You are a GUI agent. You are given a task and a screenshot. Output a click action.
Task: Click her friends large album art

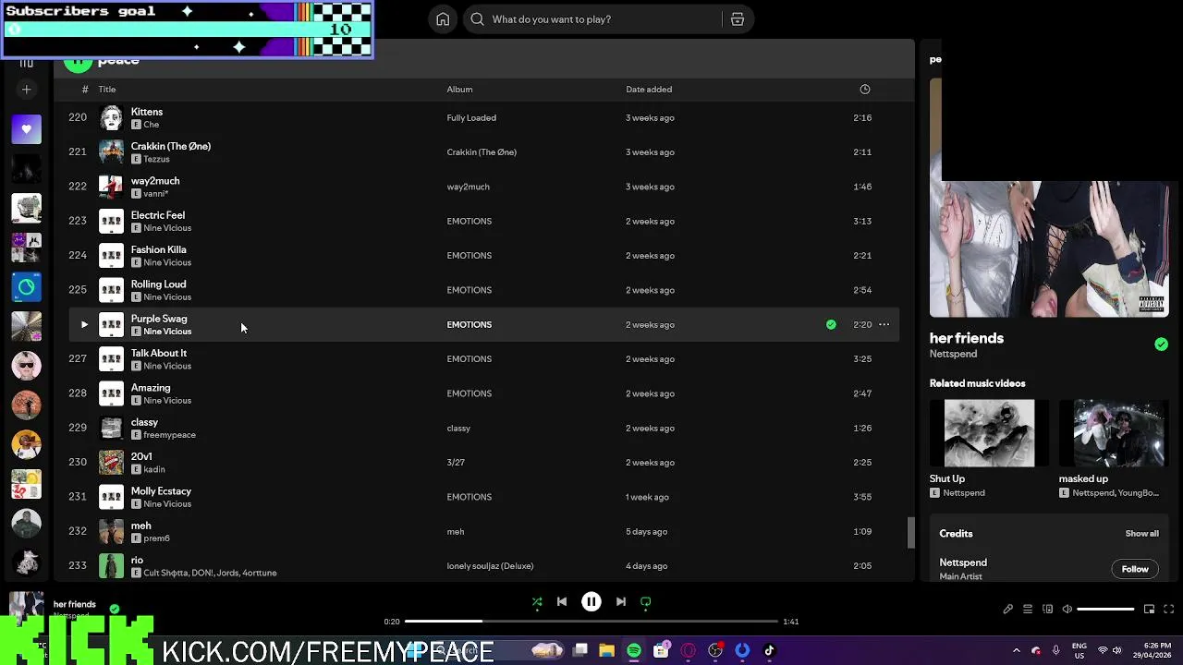[x=1049, y=248]
